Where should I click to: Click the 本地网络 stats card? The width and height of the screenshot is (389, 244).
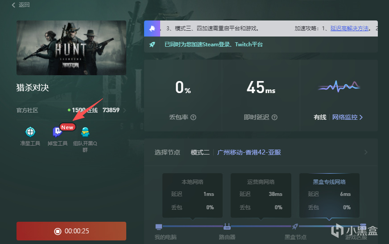tap(193, 195)
